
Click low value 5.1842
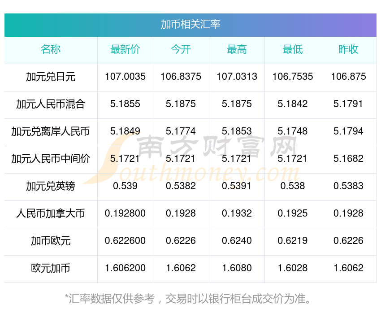tap(293, 104)
